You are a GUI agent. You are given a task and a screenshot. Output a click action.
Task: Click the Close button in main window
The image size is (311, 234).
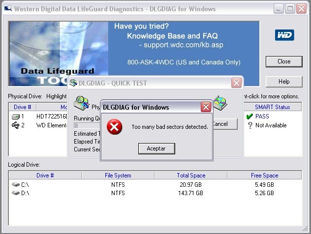point(284,61)
